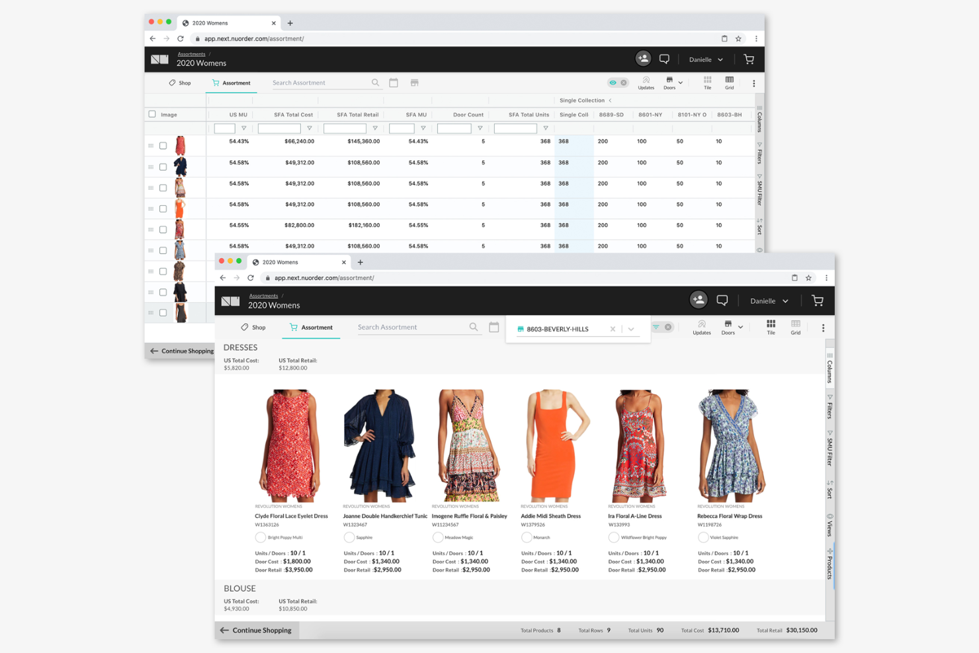Check the checkbox on the first product row
979x653 pixels.
[x=163, y=146]
